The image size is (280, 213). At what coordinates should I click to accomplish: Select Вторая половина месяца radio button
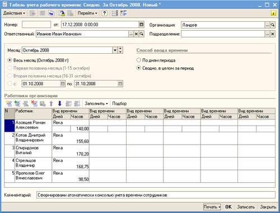point(10,76)
